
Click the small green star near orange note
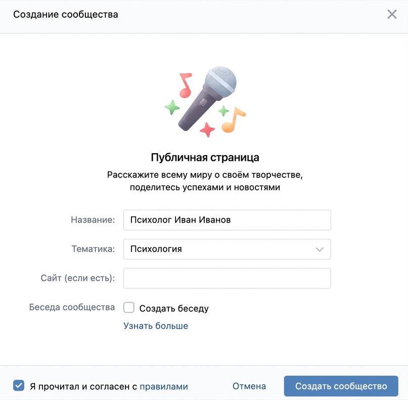(x=223, y=111)
